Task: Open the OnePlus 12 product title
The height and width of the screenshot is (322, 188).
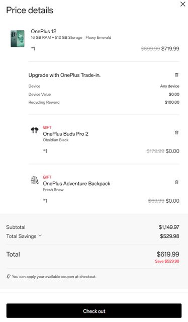Action: [x=44, y=31]
